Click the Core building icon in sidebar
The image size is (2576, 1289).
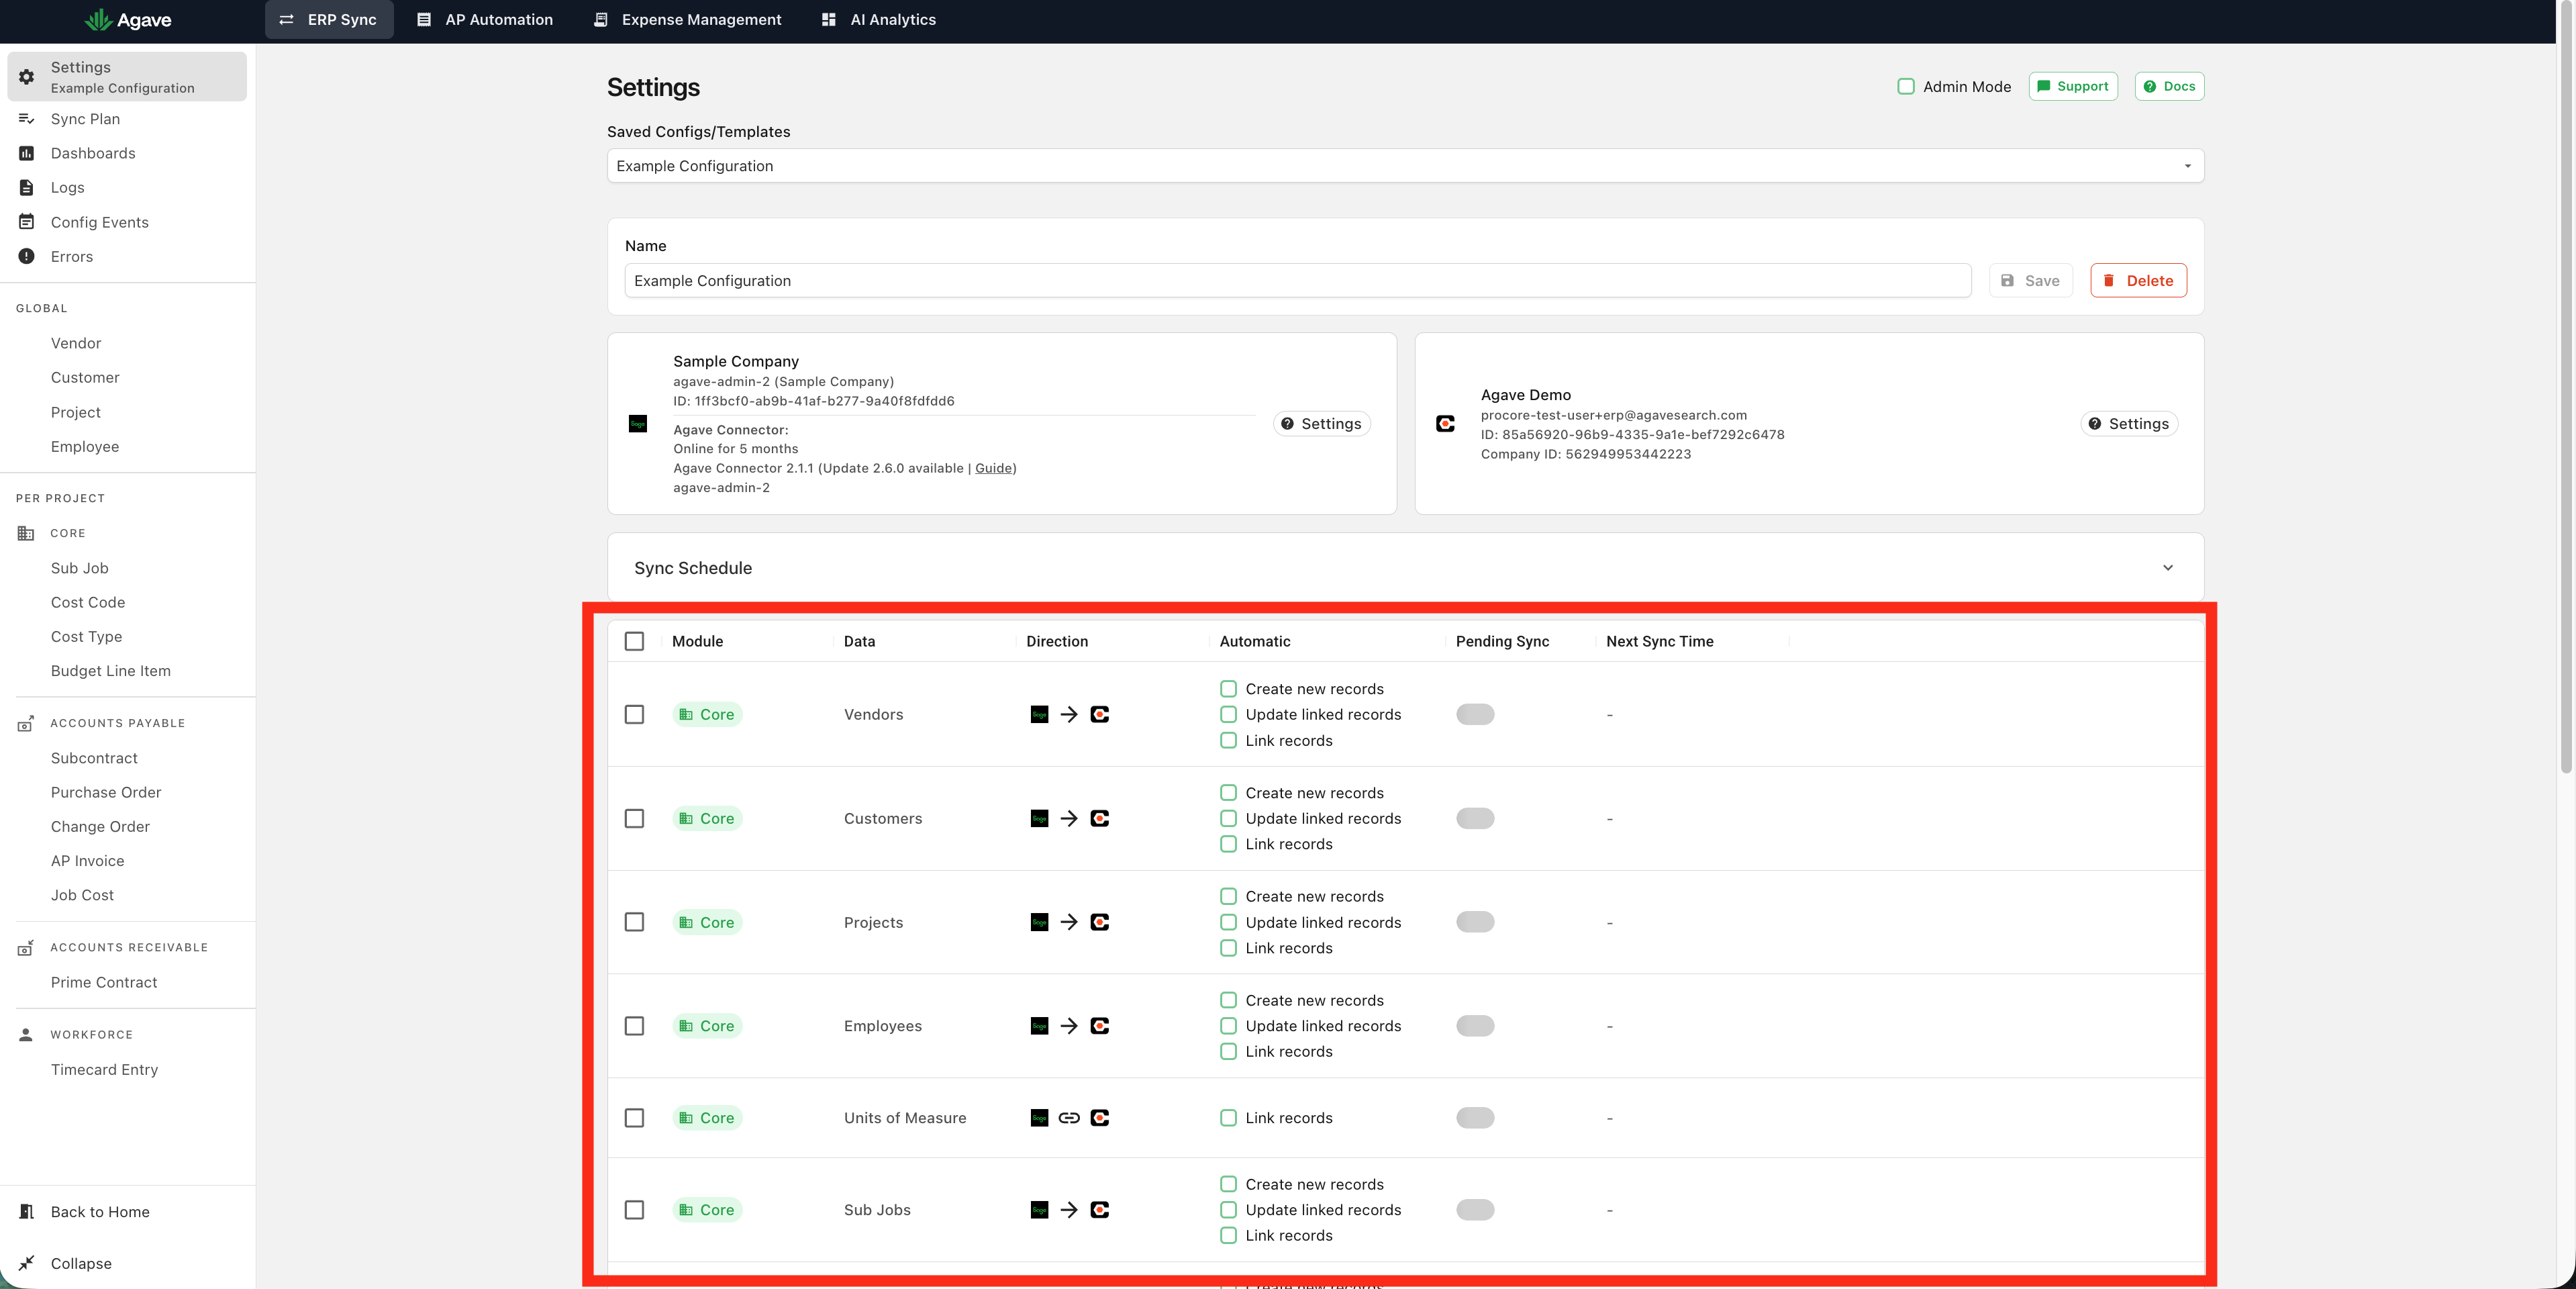coord(26,533)
